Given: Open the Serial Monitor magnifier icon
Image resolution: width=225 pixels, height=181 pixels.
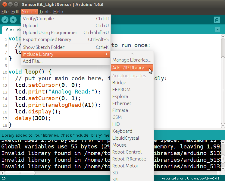Looking at the screenshot, I should (x=217, y=20).
